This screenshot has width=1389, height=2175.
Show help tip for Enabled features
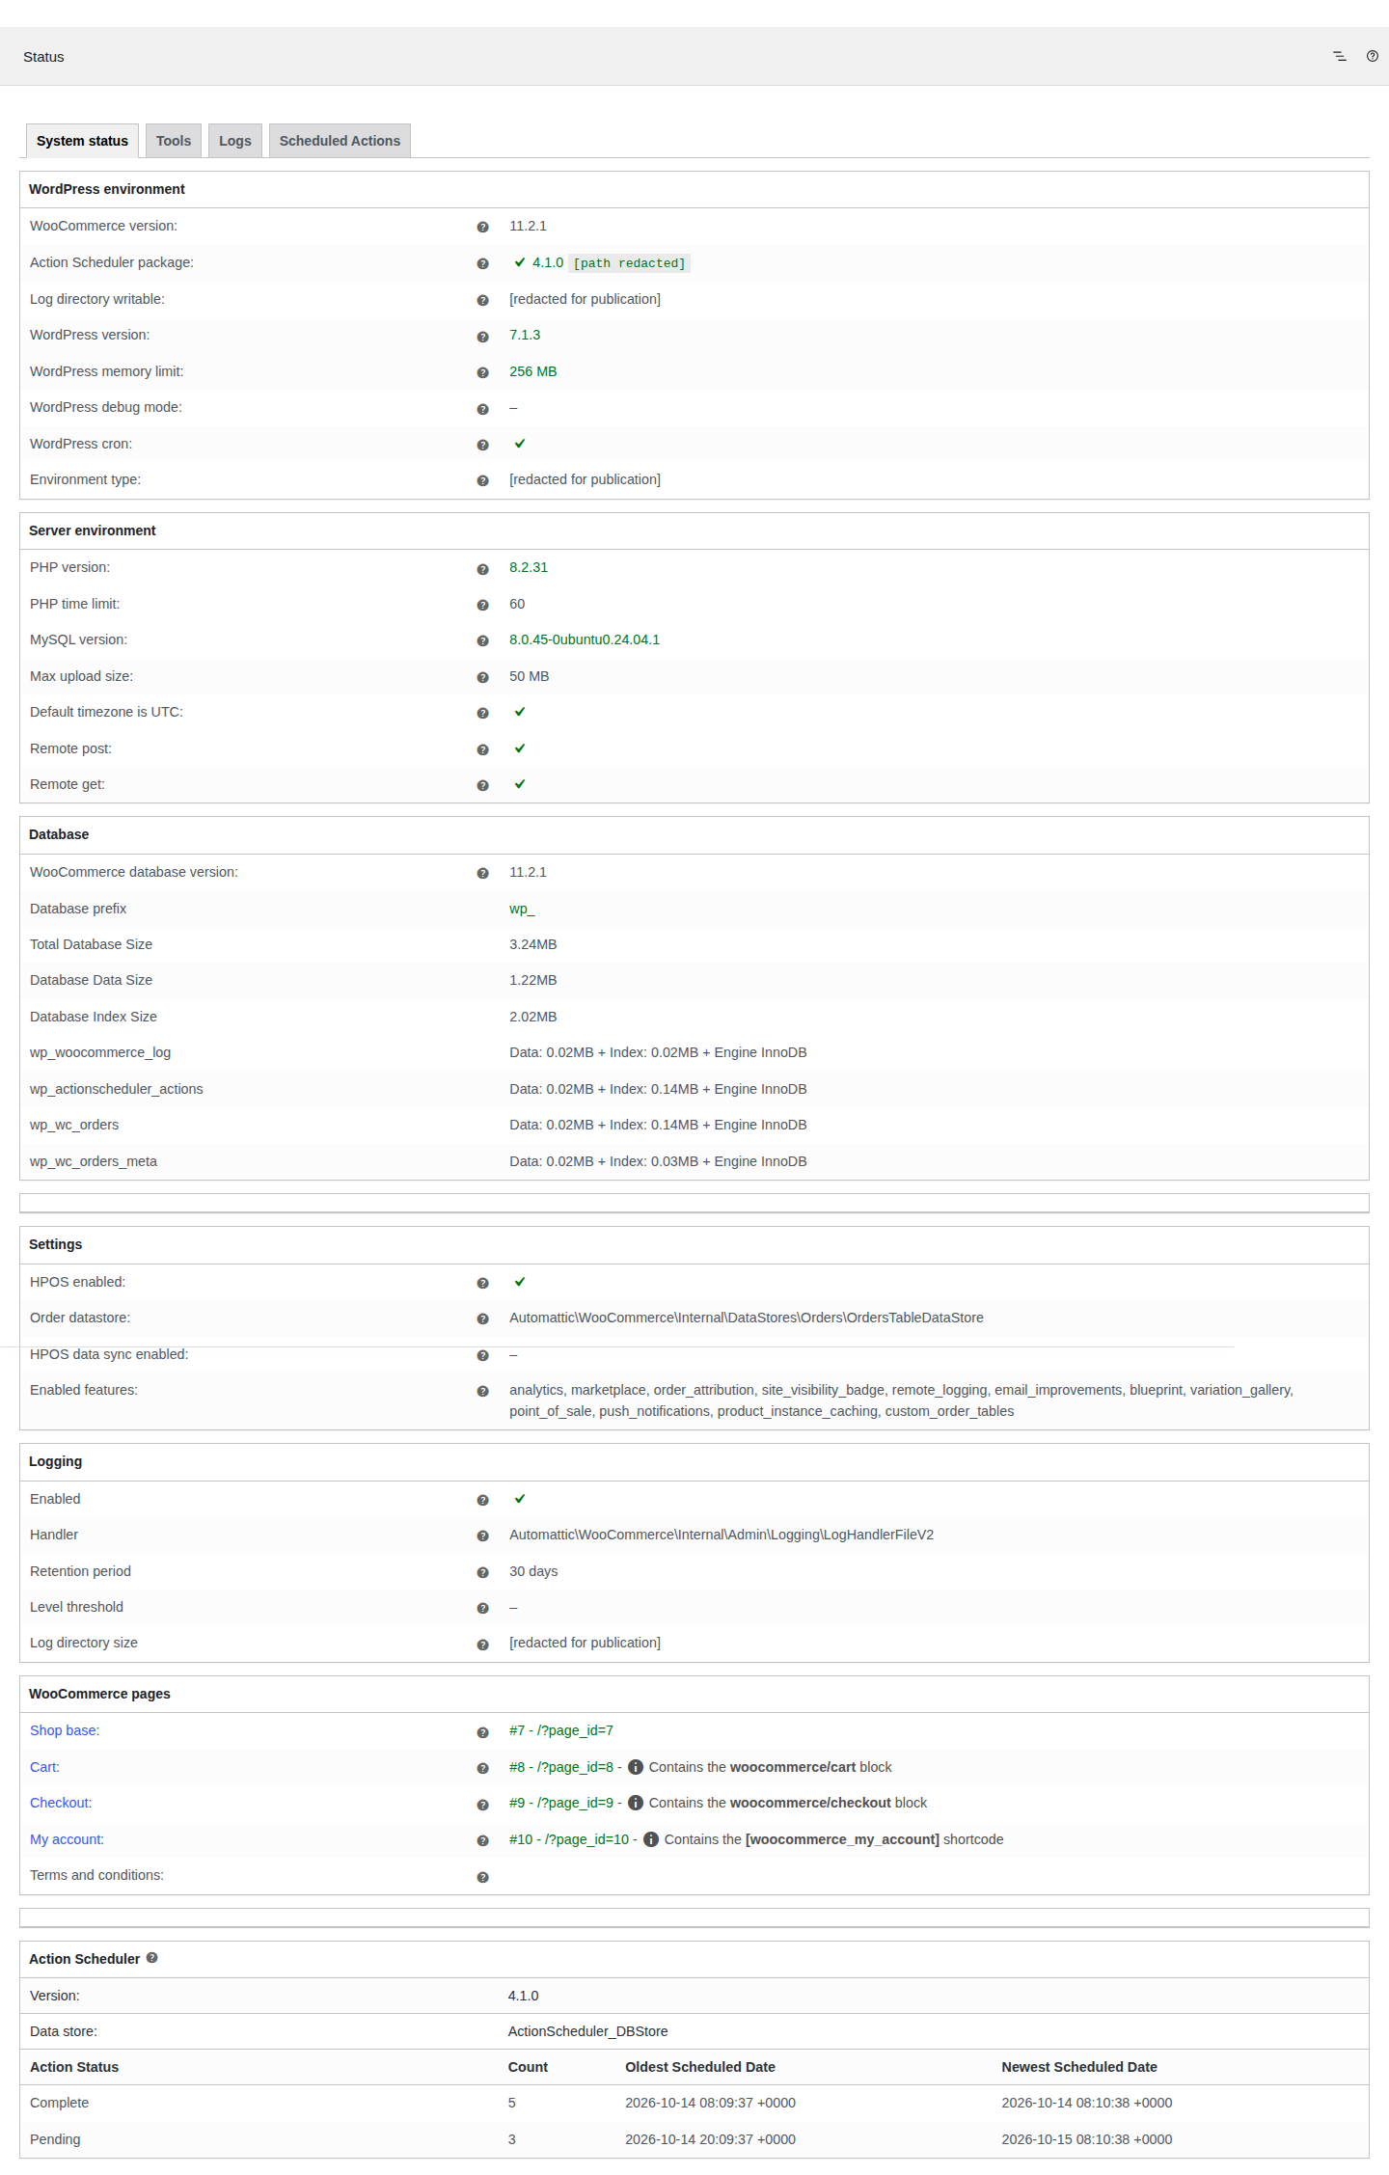pyautogui.click(x=482, y=1391)
